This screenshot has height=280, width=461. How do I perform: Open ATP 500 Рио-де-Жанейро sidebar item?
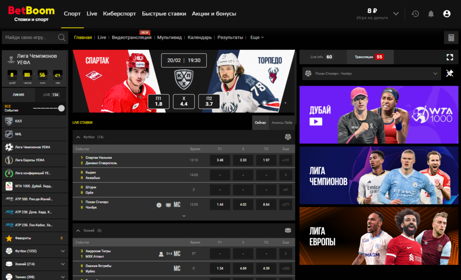34,199
